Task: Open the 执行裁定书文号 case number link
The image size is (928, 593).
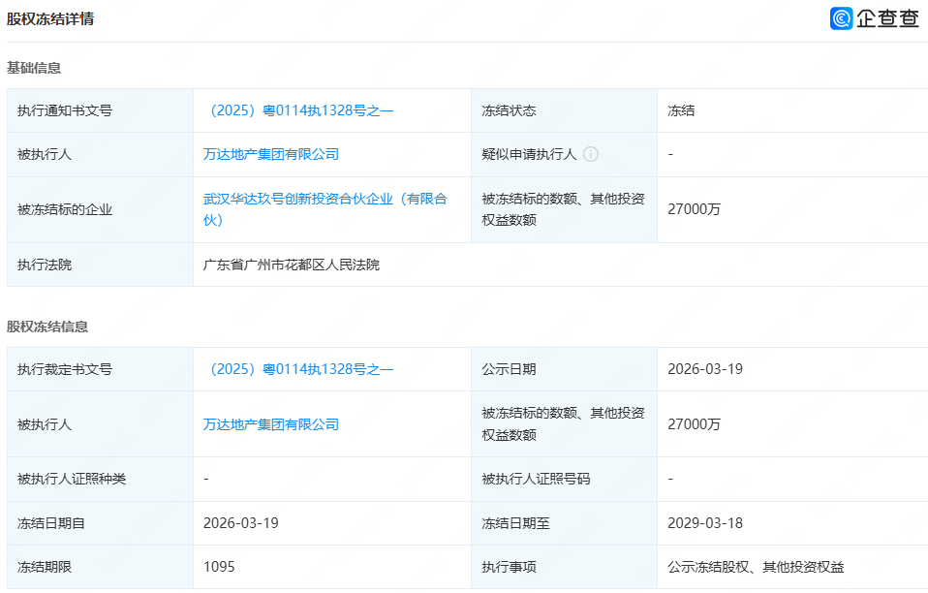Action: [298, 369]
